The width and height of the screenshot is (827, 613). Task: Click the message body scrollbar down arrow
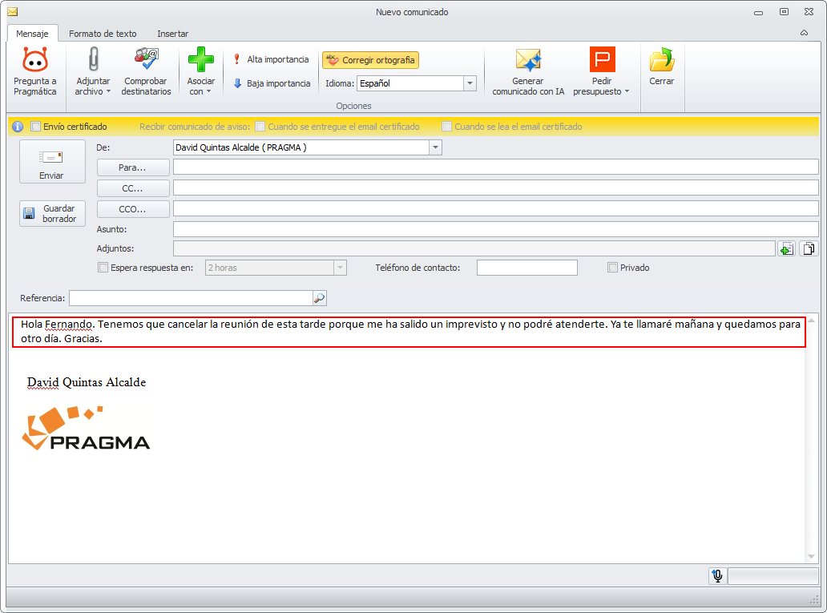point(811,557)
